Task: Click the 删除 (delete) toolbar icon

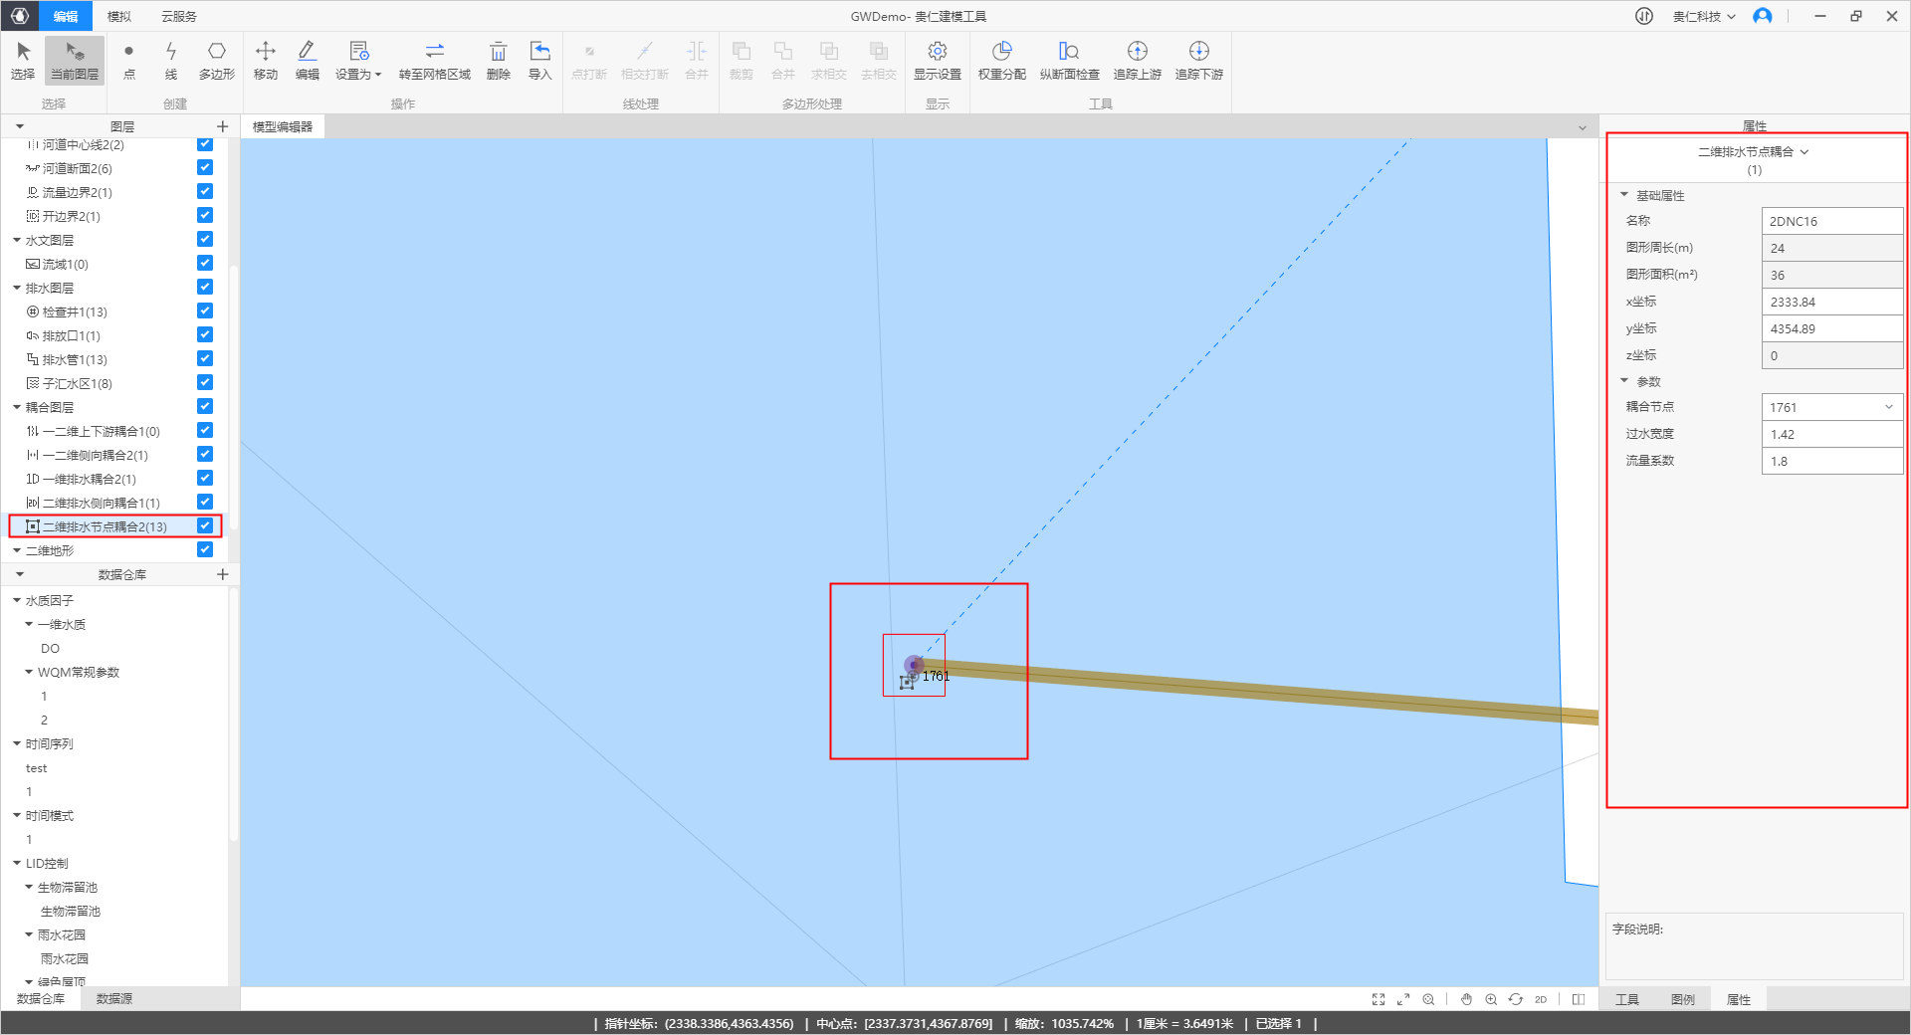Action: point(498,60)
